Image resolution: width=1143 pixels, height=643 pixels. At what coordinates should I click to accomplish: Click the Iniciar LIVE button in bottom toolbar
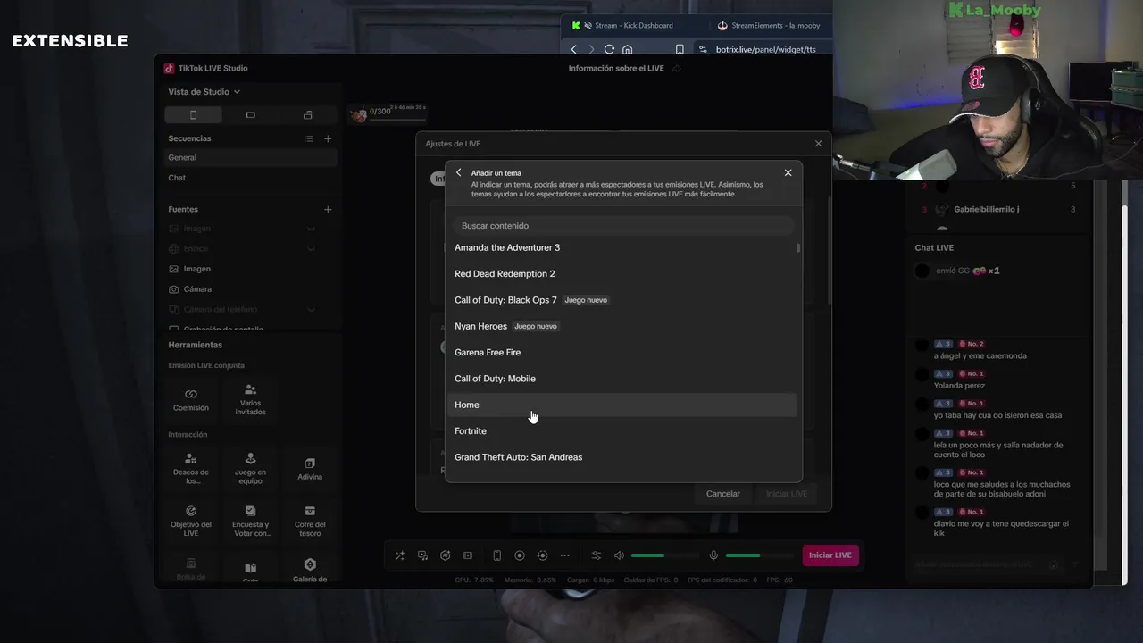[830, 555]
